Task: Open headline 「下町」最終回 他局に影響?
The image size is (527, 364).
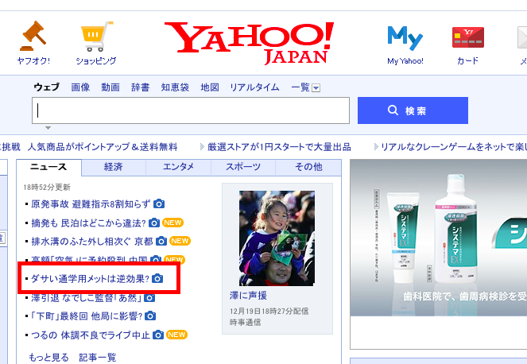Action: pyautogui.click(x=87, y=316)
